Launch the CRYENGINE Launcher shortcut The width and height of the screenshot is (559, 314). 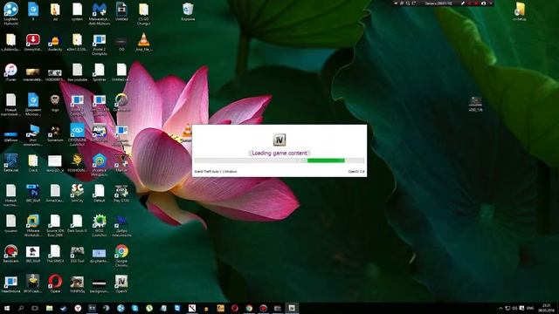77,134
